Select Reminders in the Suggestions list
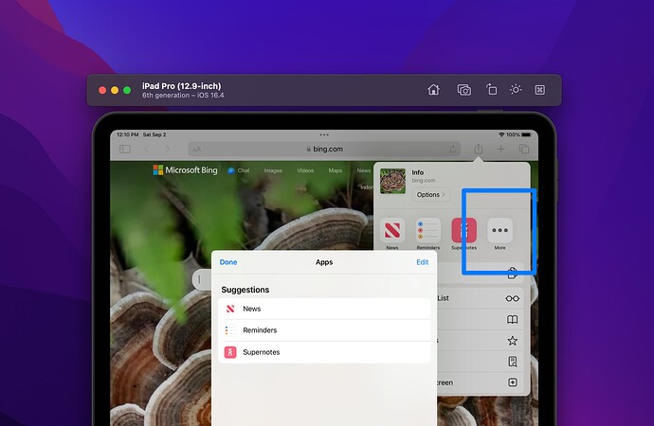 click(x=324, y=330)
